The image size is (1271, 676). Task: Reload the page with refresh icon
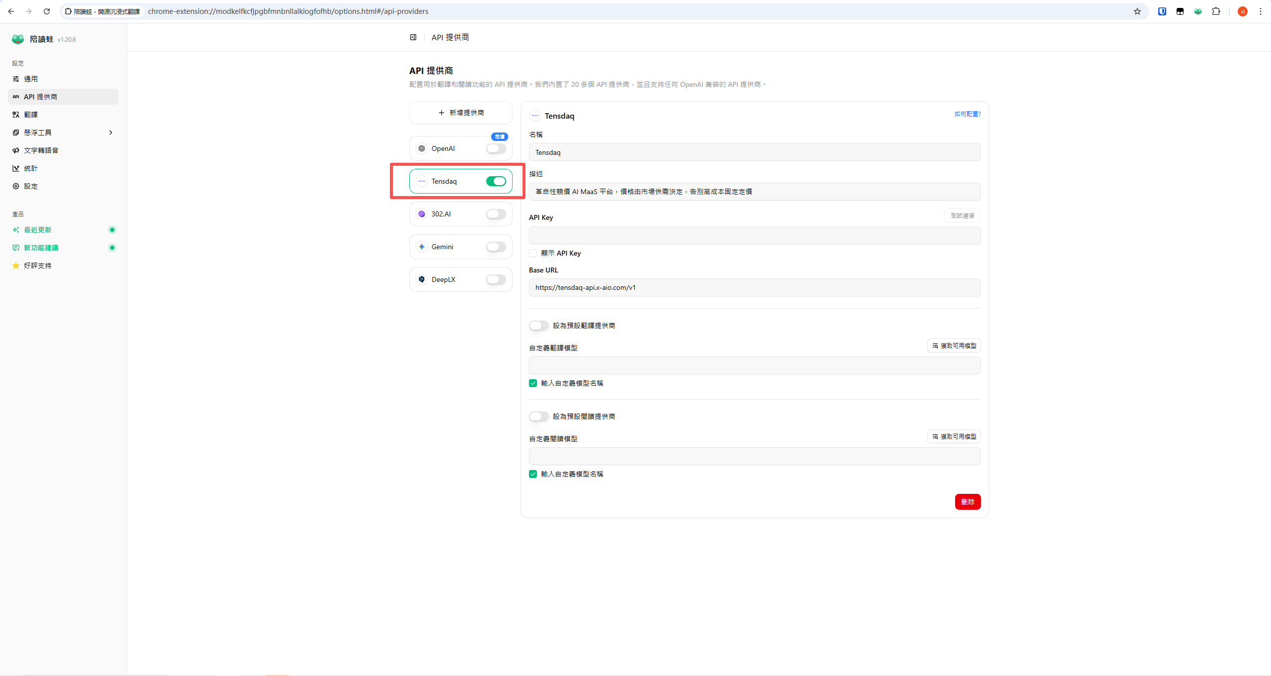47,11
